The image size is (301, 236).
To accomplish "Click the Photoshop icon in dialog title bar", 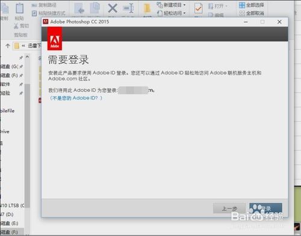I will coord(46,22).
